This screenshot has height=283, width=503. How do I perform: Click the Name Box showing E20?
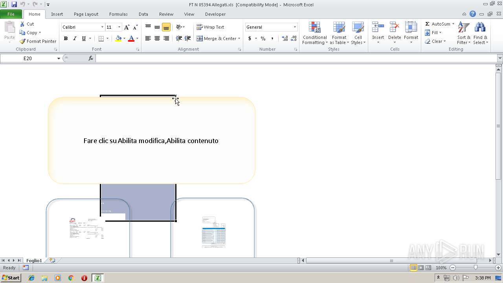coord(28,58)
